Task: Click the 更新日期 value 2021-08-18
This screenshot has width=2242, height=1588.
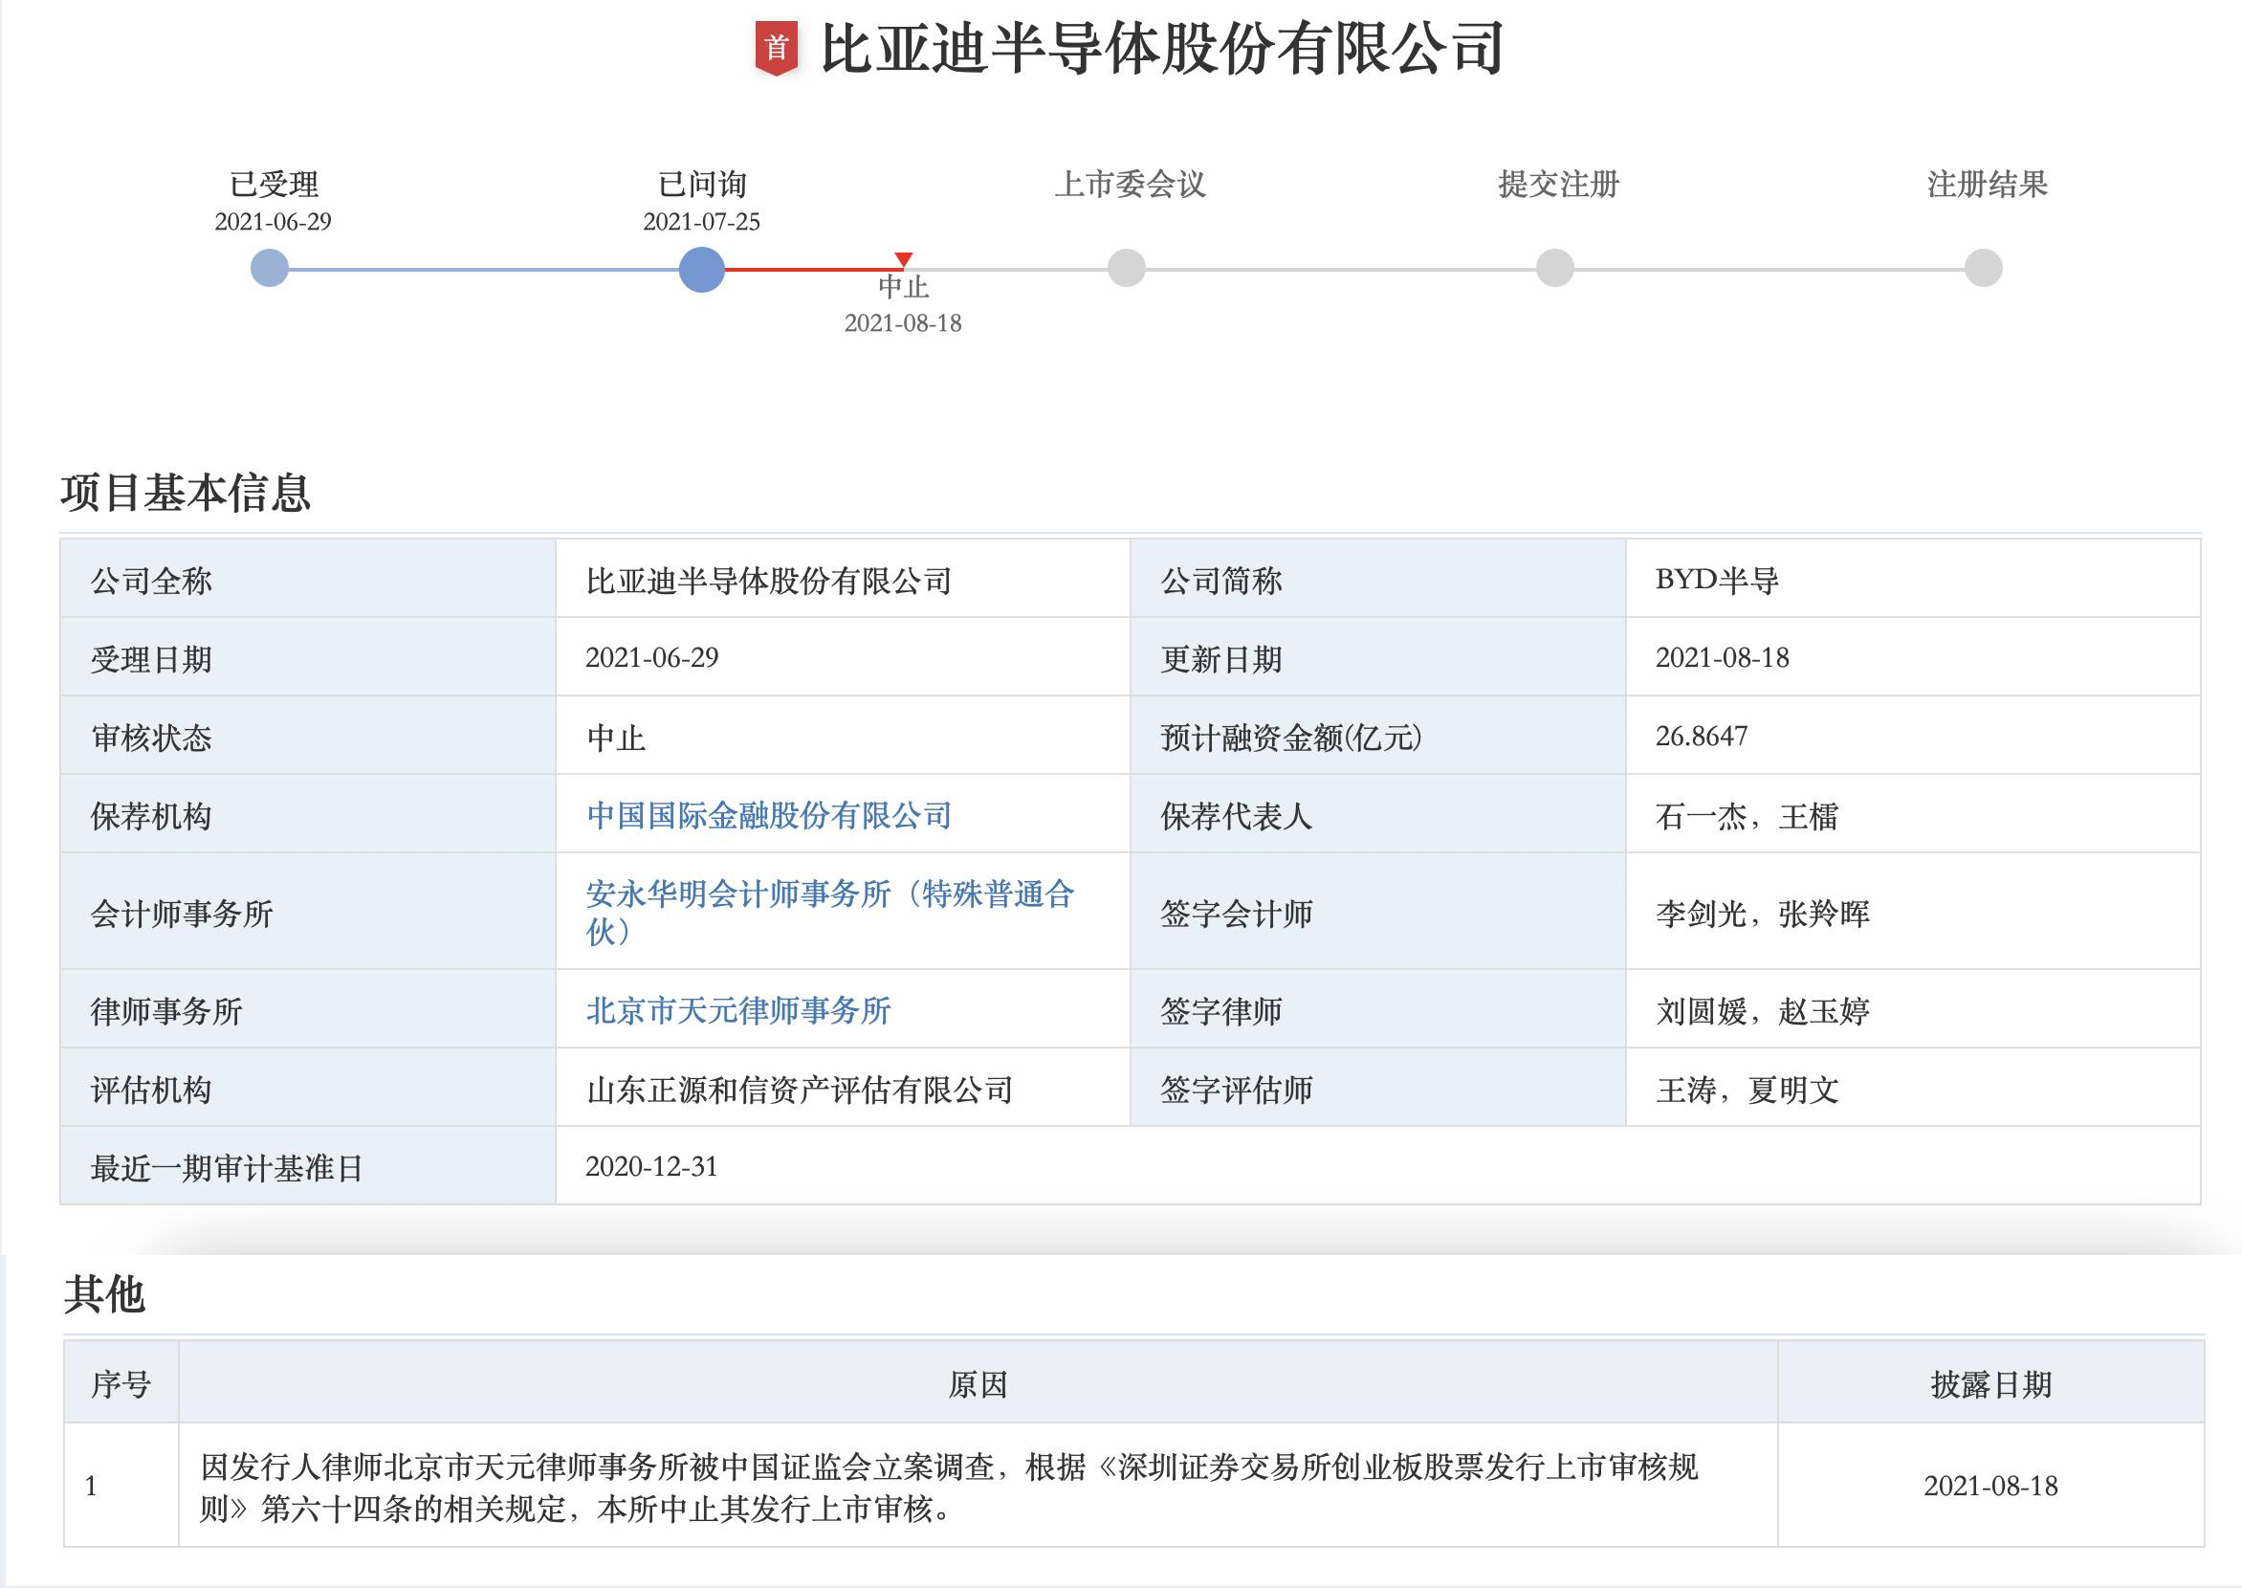Action: (1722, 658)
